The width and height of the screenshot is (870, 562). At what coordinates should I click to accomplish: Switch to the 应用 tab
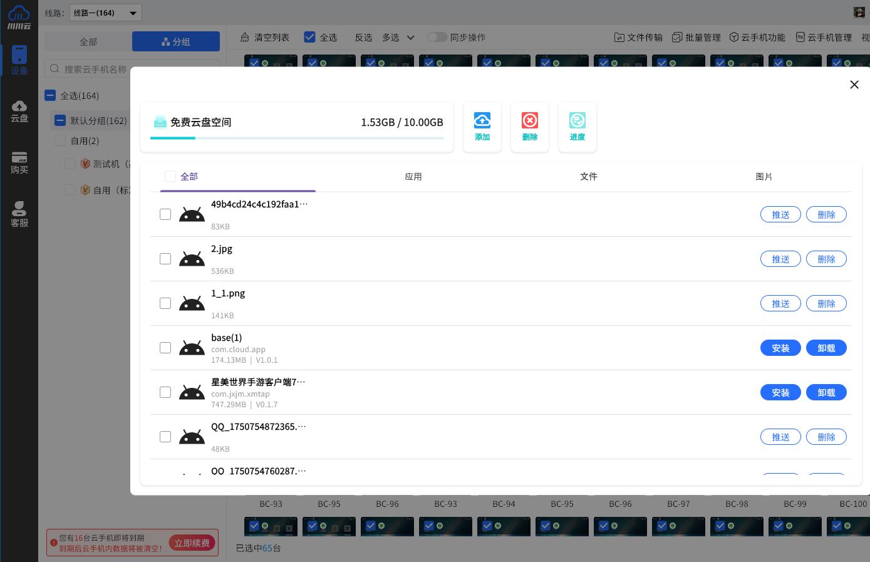pyautogui.click(x=413, y=177)
